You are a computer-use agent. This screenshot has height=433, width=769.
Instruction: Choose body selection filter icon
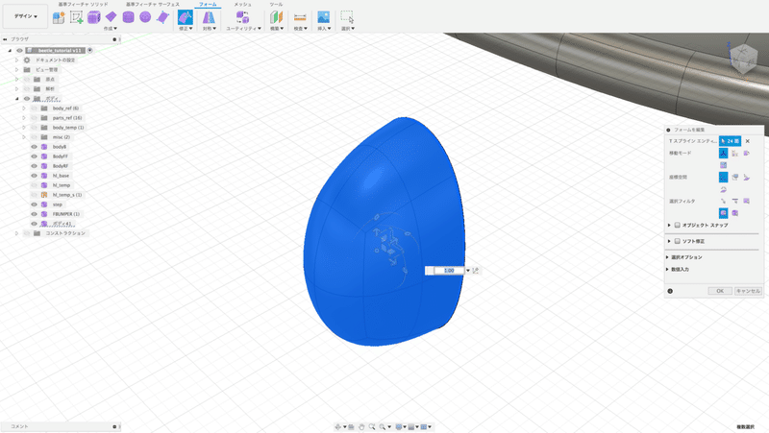tap(734, 213)
